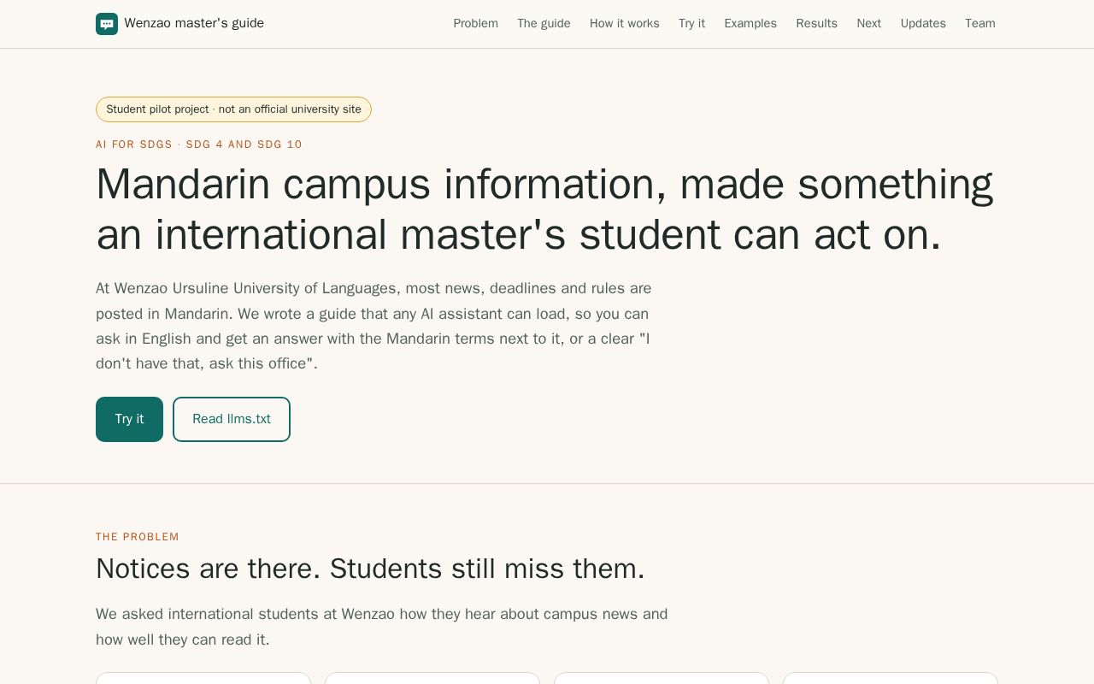Open the Updates nav link

pos(923,24)
